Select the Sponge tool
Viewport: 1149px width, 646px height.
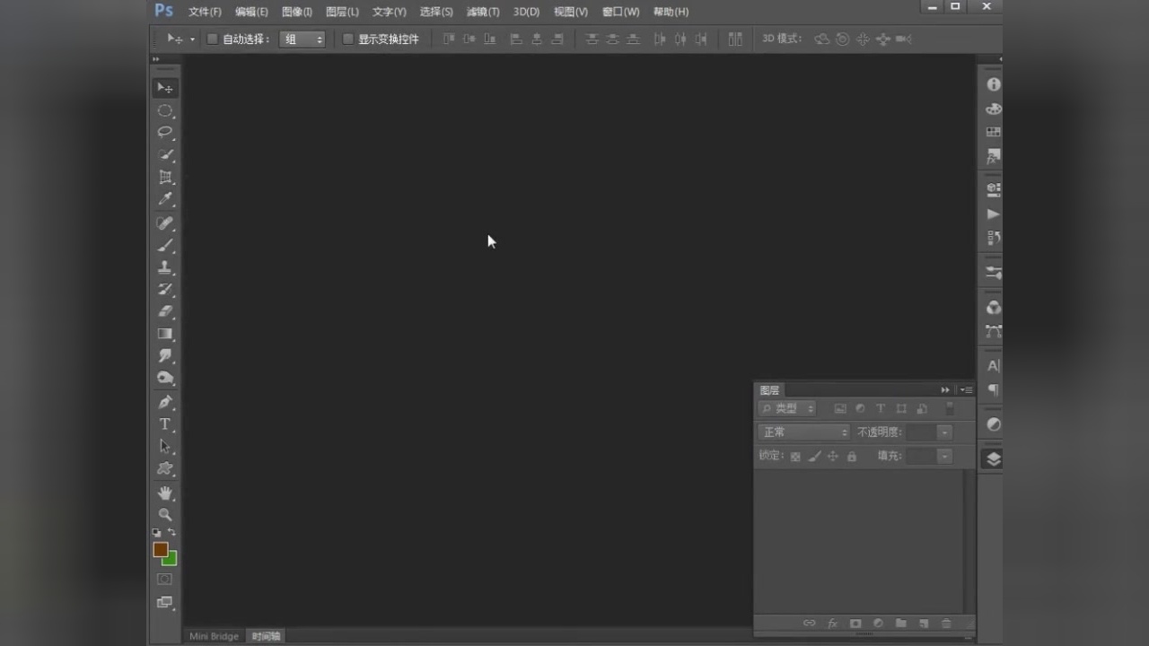pyautogui.click(x=165, y=379)
